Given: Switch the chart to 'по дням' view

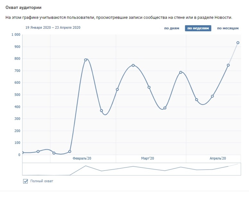Looking at the screenshot, I should (171, 28).
